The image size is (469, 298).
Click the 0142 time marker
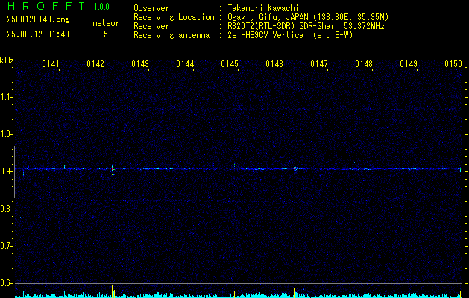[95, 63]
